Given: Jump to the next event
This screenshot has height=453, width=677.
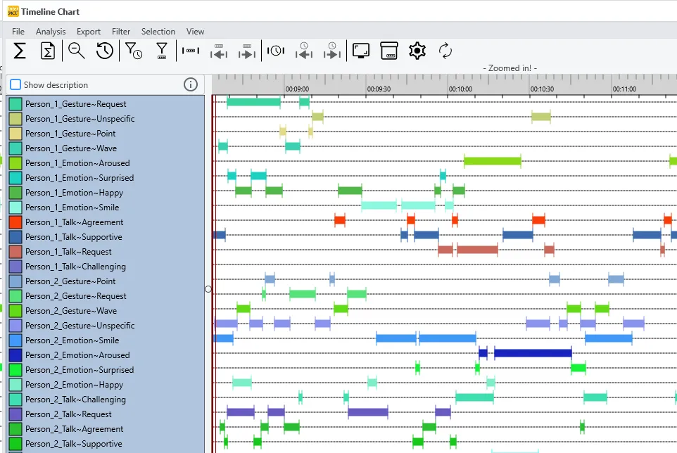Looking at the screenshot, I should pos(246,51).
